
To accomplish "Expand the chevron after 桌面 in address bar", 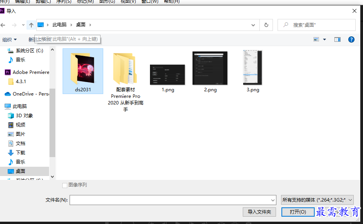I will (90, 25).
